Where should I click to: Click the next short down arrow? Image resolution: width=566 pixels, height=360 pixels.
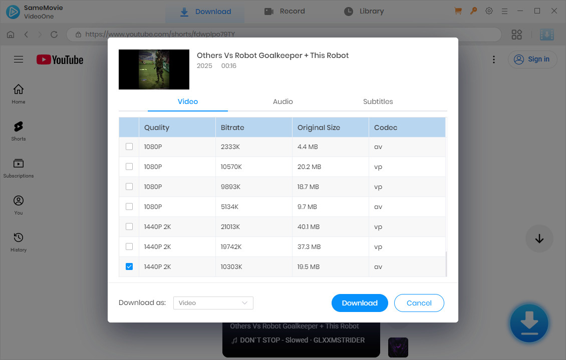(539, 238)
